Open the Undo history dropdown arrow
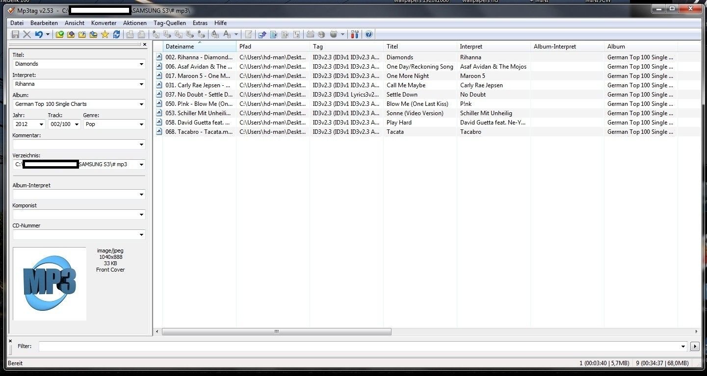This screenshot has width=707, height=376. pyautogui.click(x=48, y=34)
